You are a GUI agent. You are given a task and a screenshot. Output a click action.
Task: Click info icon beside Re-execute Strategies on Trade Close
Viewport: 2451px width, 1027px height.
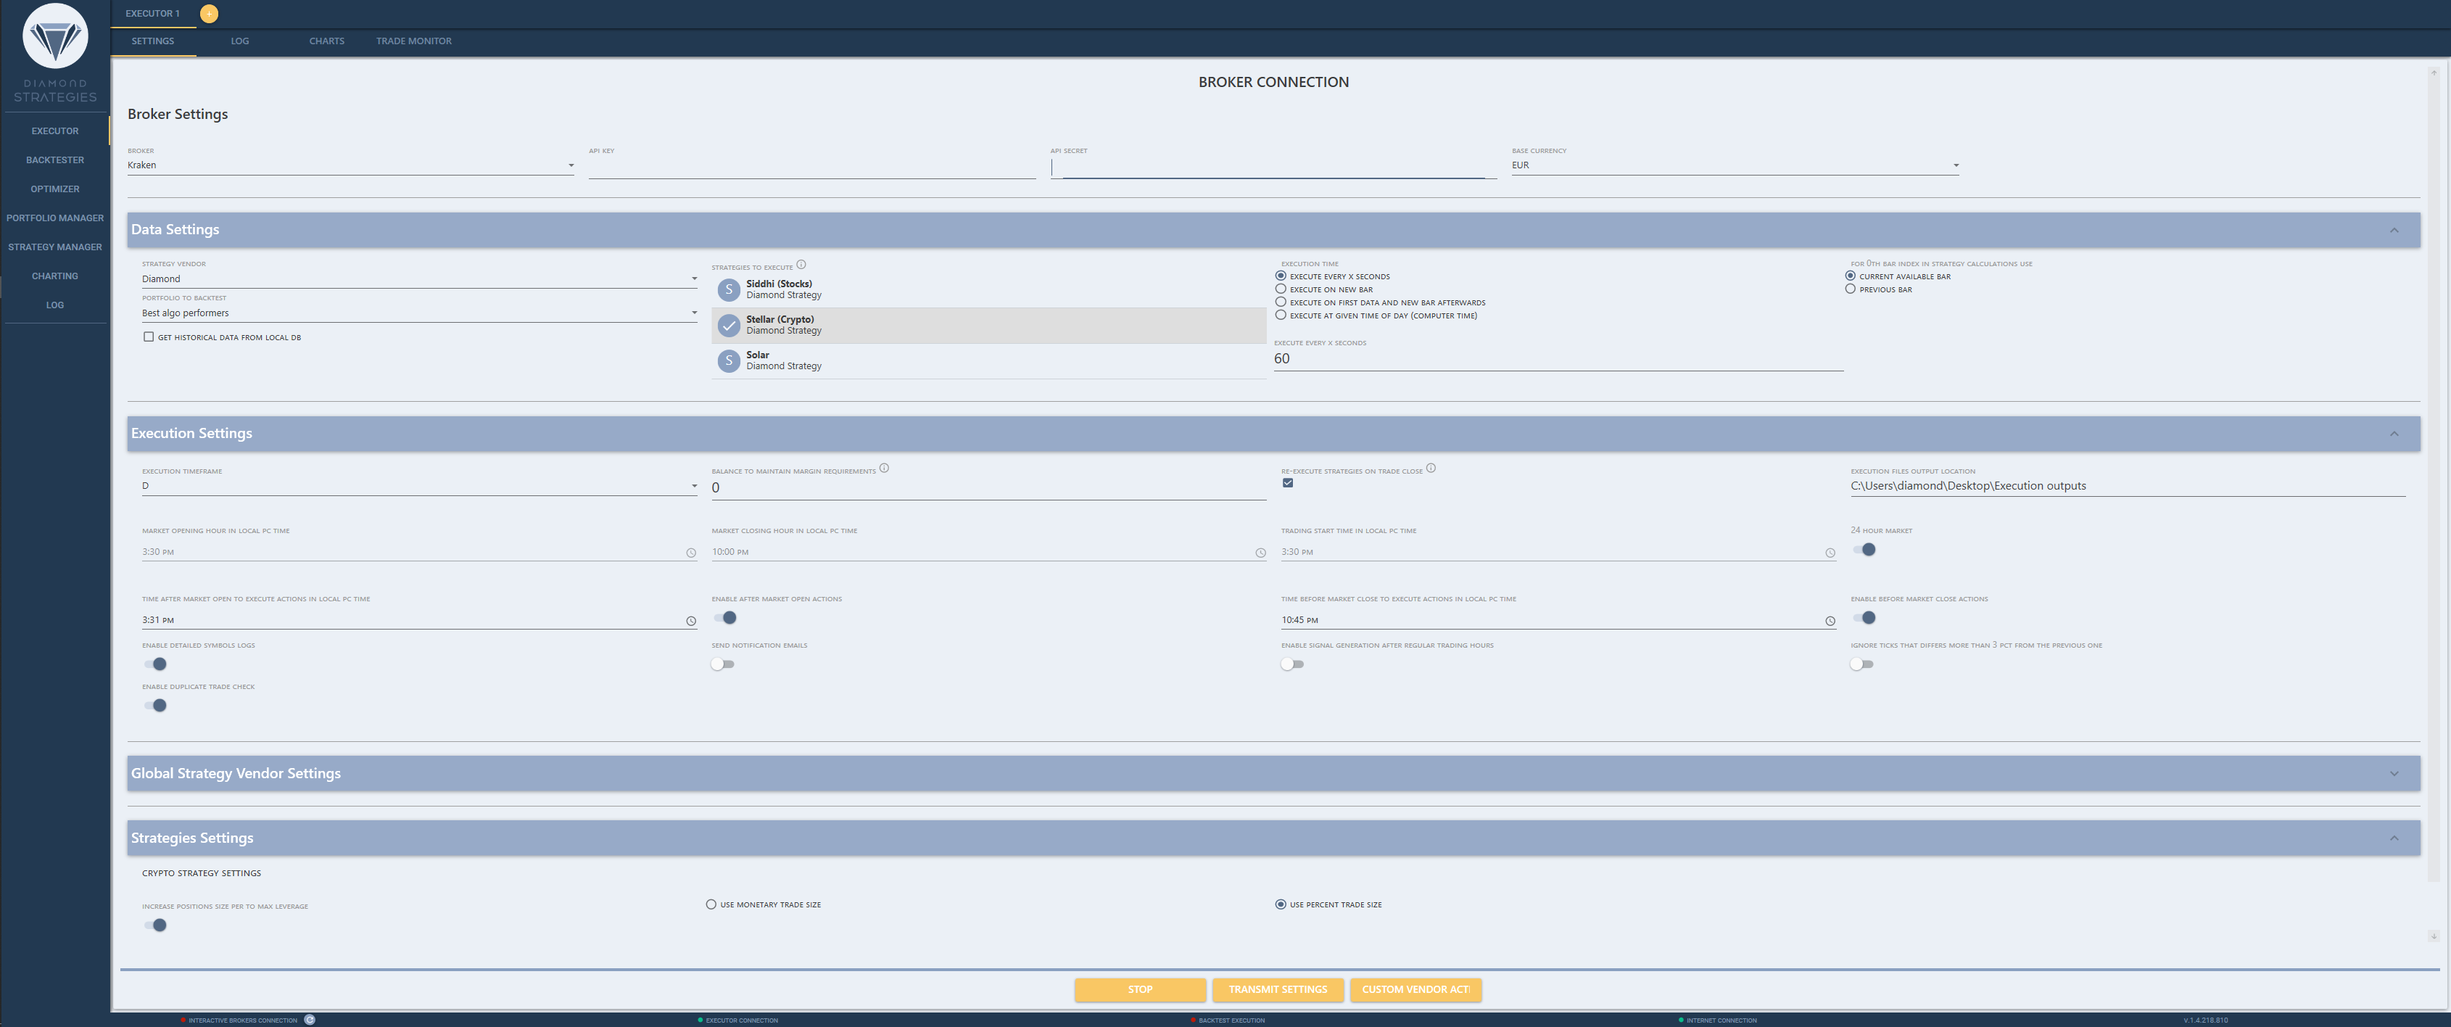coord(1431,469)
